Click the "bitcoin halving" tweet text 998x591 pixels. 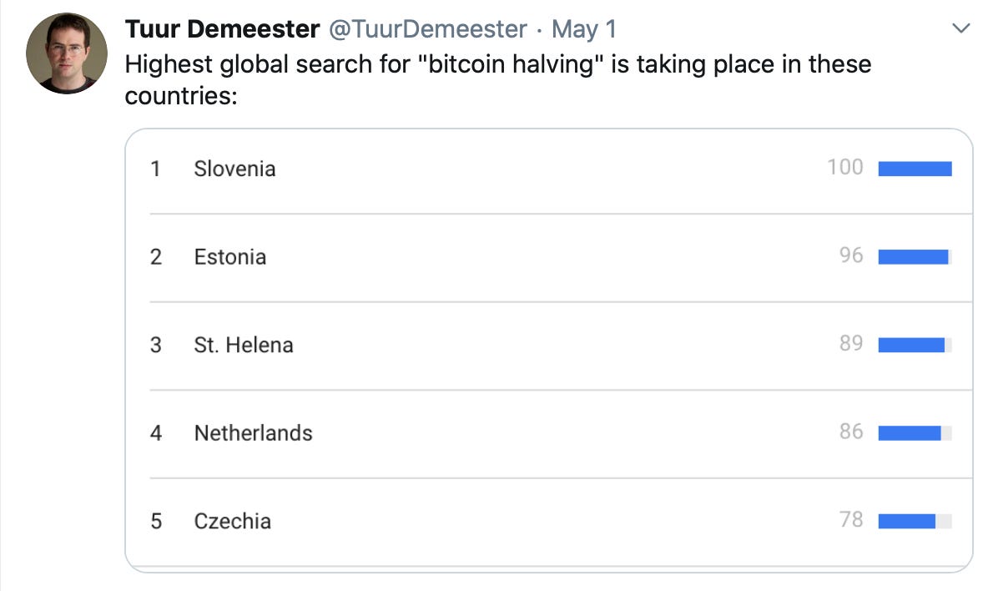pos(497,64)
